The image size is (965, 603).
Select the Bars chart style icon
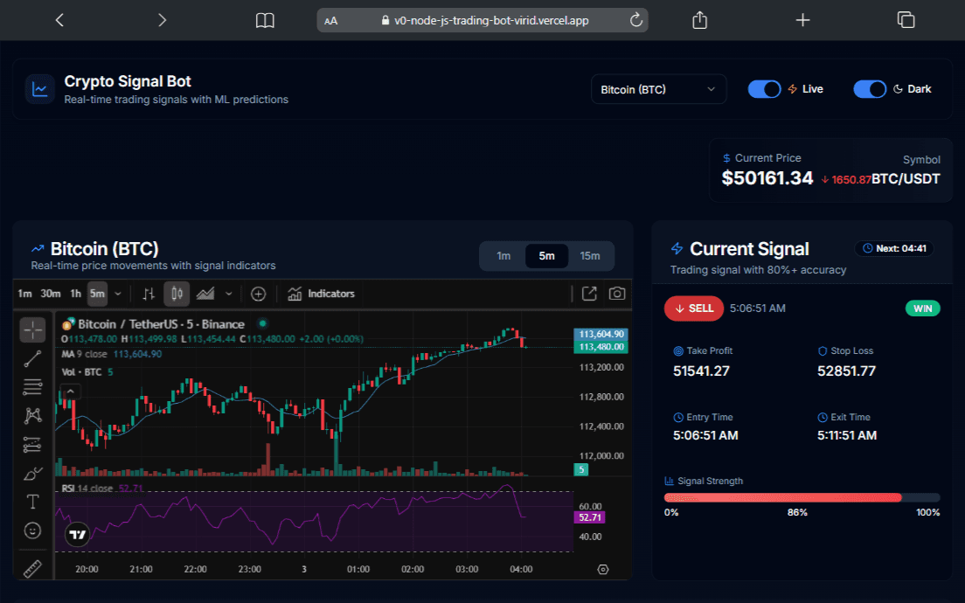[149, 295]
